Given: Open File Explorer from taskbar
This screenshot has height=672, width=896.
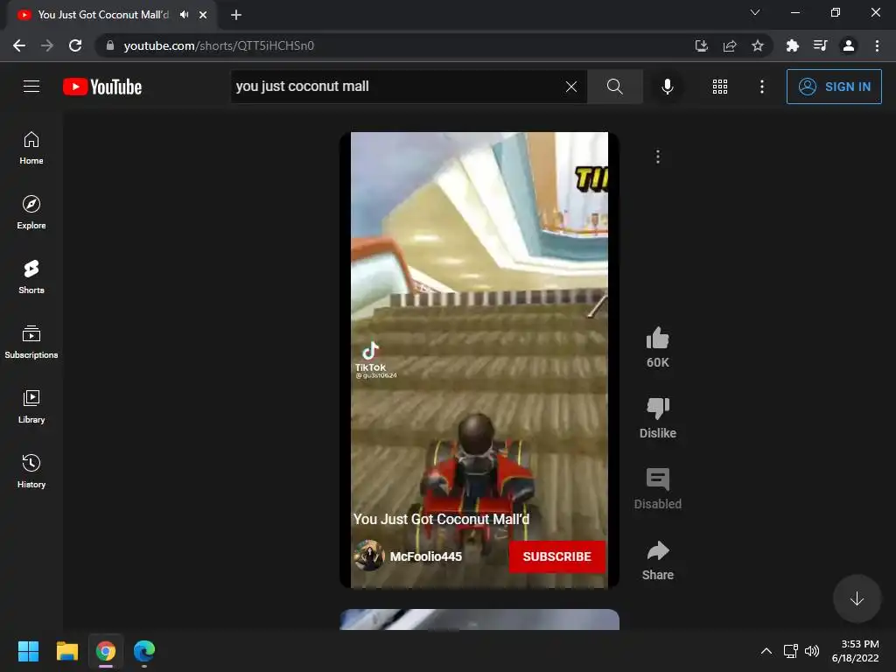Looking at the screenshot, I should tap(66, 651).
